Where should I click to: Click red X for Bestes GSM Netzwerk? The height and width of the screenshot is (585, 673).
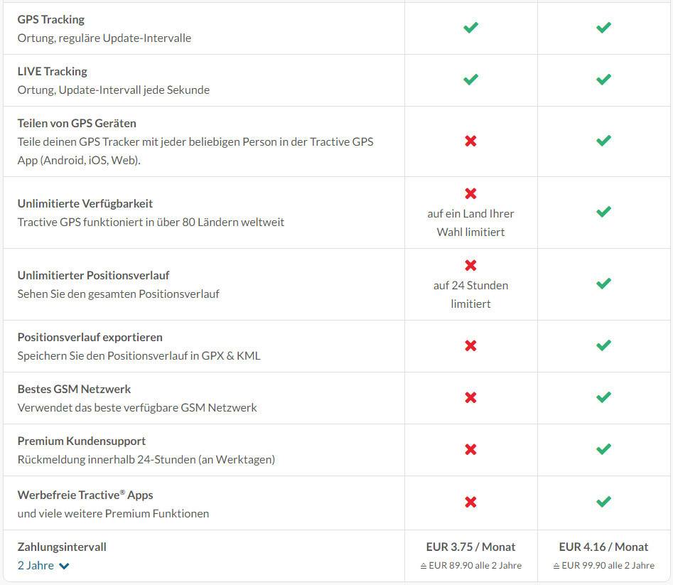(x=470, y=397)
